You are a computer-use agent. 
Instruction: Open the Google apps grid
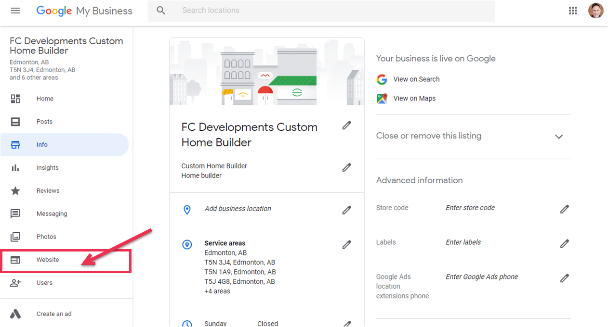click(x=573, y=11)
